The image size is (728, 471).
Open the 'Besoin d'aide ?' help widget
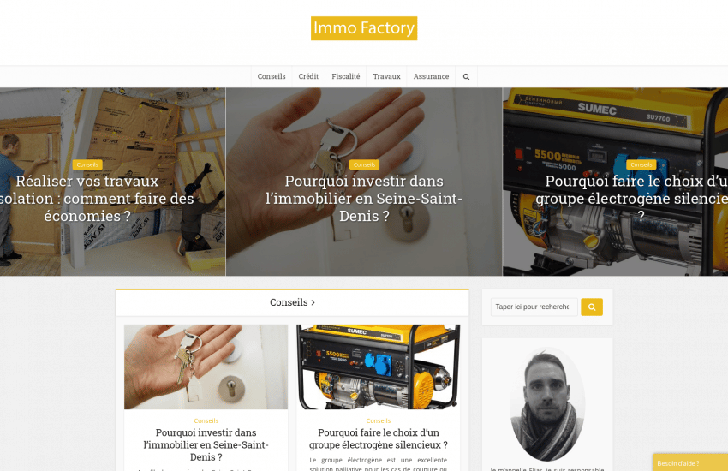pos(690,462)
